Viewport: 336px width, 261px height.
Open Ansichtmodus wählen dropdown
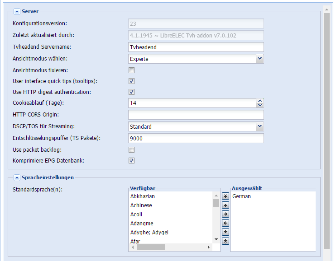pyautogui.click(x=260, y=59)
